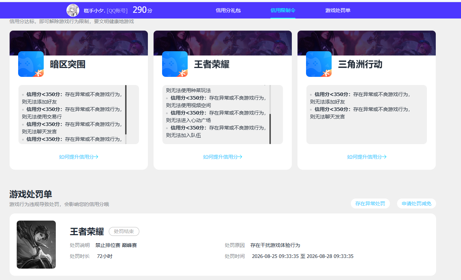The height and width of the screenshot is (280, 461).
Task: Click 则无法添加好友 in 三角洲行动 list
Action: point(327,102)
